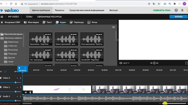Image resolution: width=188 pixels, height=105 pixels.
Task: Open the browser extensions puzzle icon
Action: coord(174,4)
